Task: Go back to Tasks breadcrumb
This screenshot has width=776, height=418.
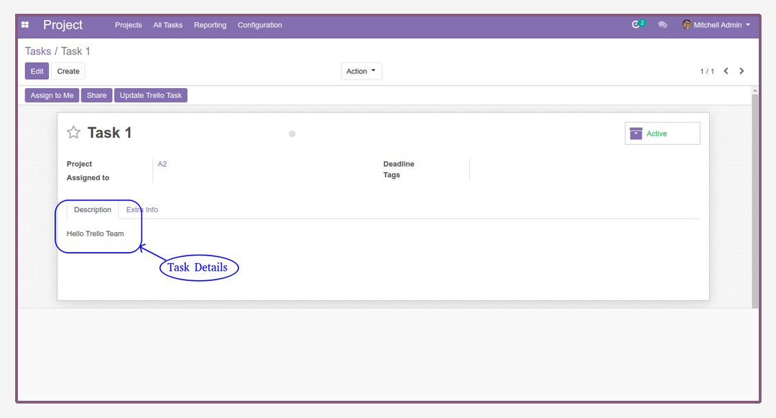Action: (38, 52)
